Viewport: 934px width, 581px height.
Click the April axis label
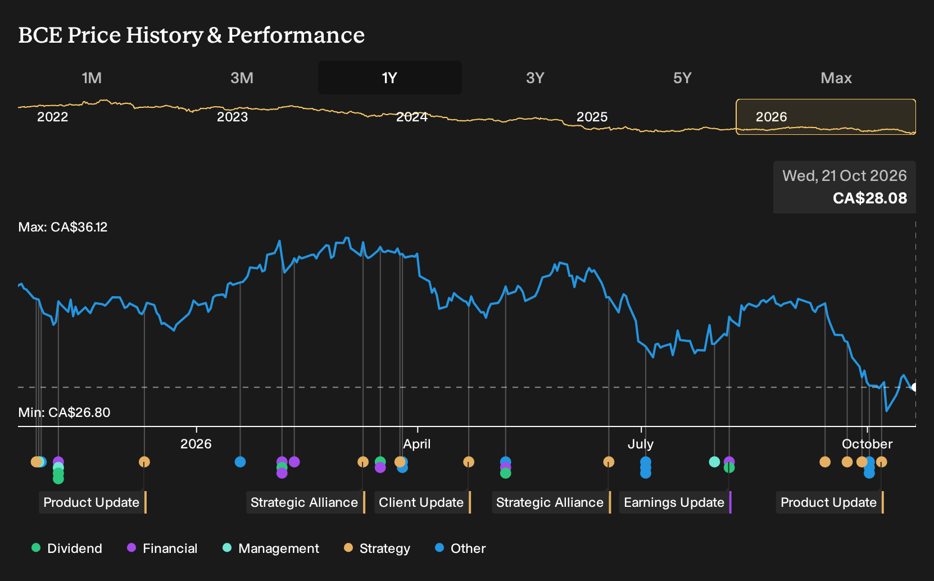(x=417, y=444)
